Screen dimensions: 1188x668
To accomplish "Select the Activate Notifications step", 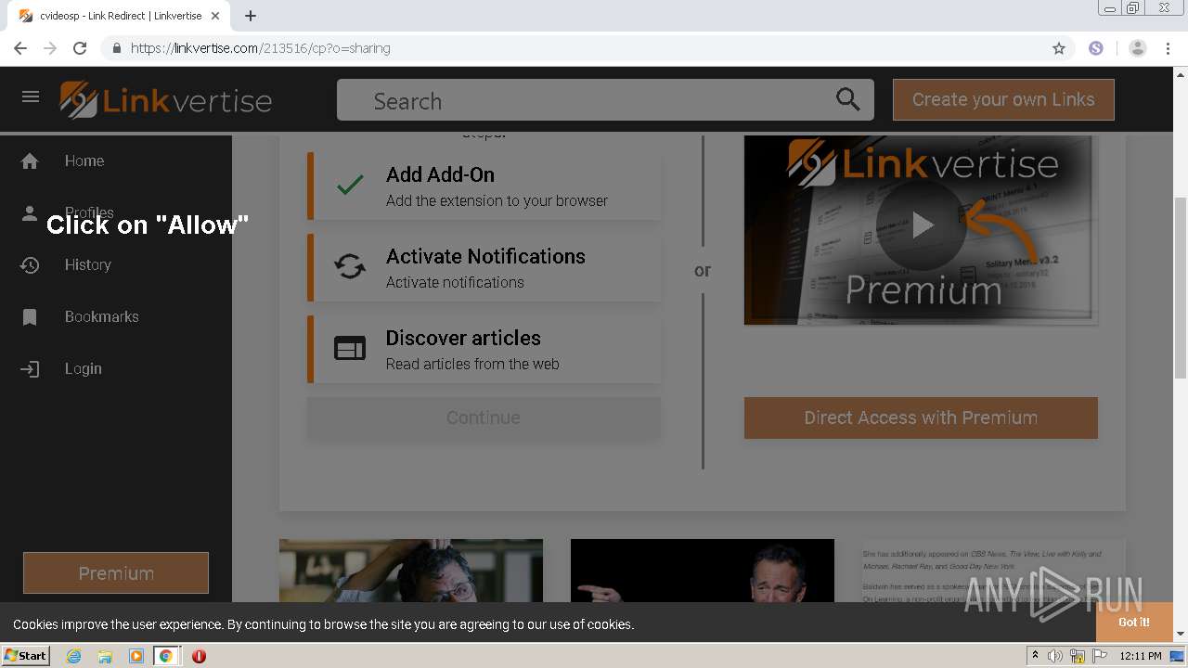I will pos(484,268).
